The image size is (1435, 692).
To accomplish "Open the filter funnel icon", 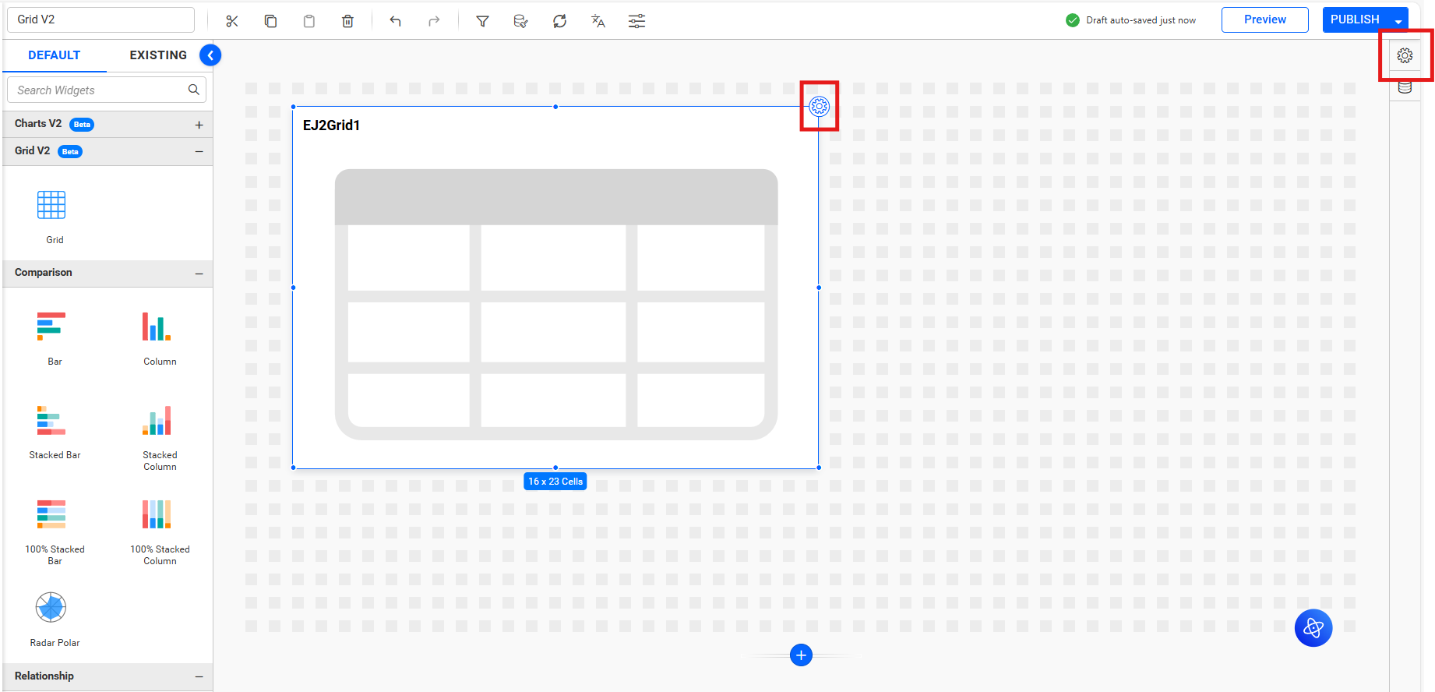I will tap(482, 21).
